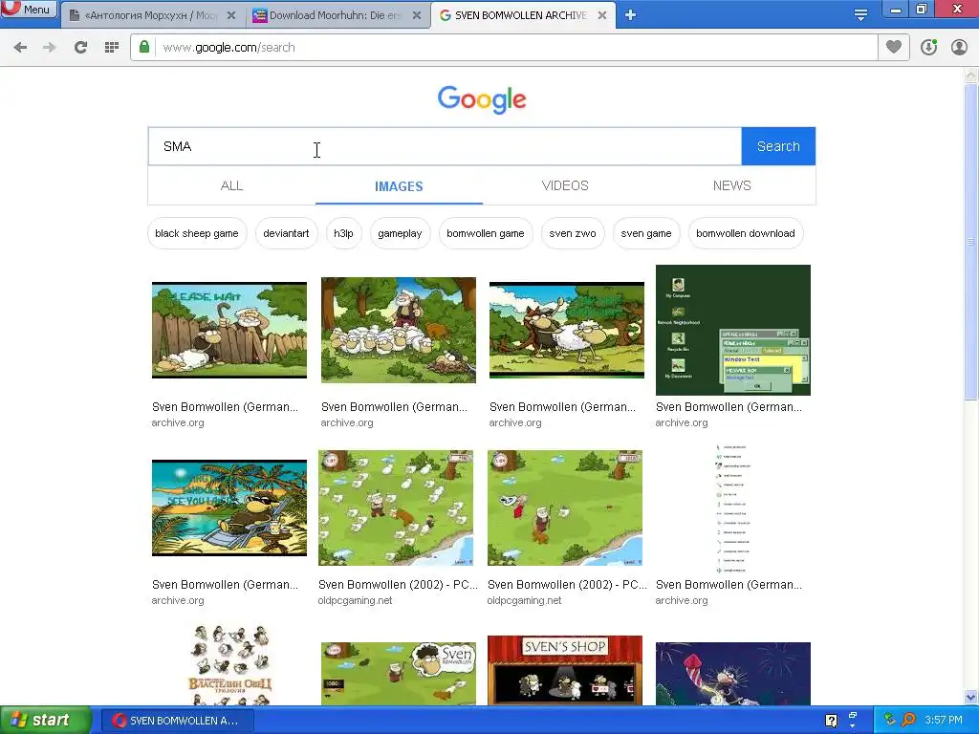Switch to VIDEOS results tab

click(565, 186)
